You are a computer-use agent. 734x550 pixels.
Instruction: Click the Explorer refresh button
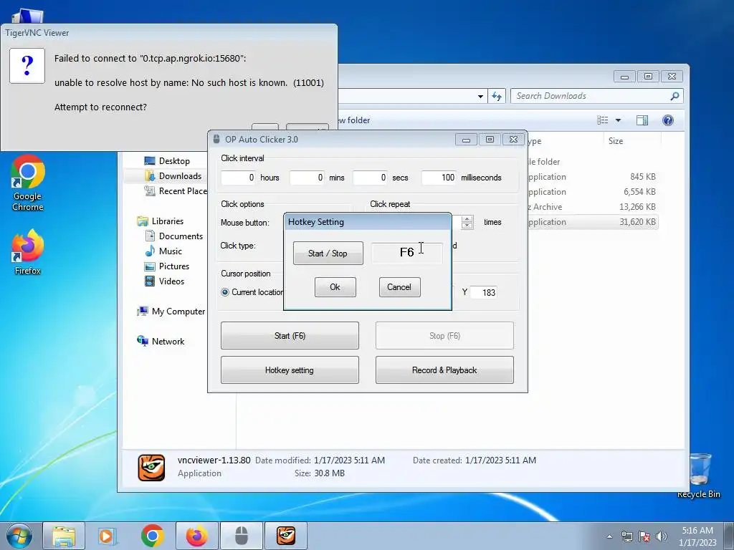(x=497, y=96)
